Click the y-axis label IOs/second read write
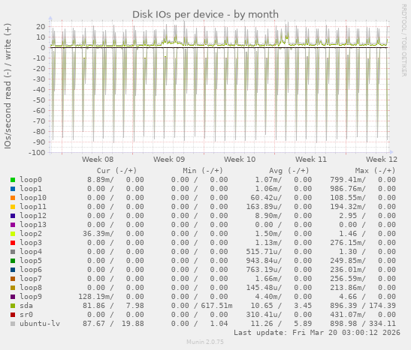 [8, 86]
